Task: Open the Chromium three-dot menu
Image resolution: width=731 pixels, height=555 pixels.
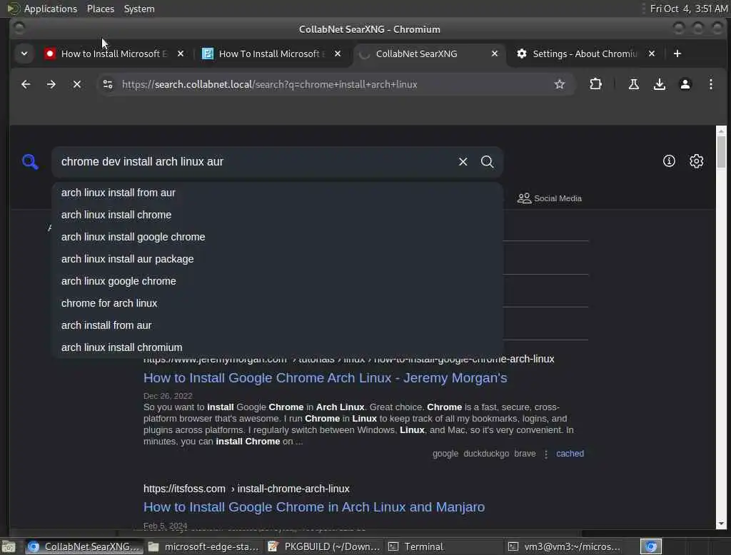Action: 710,84
